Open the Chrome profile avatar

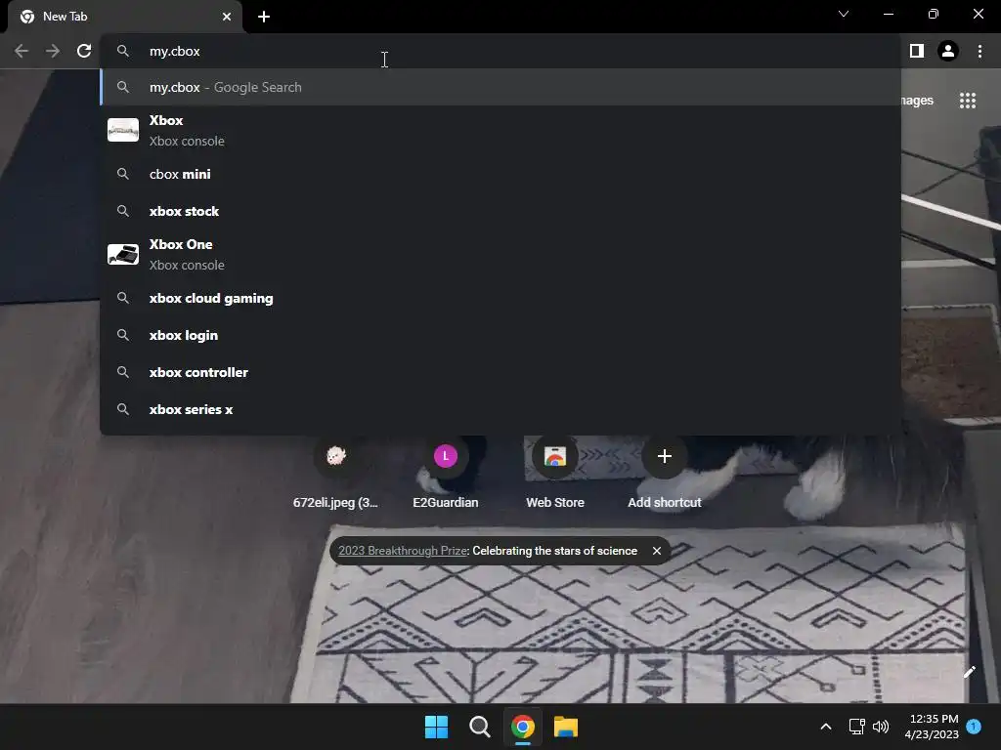click(x=948, y=51)
